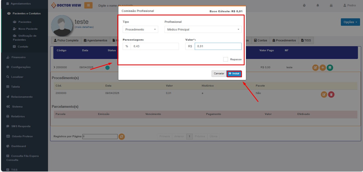Open the Ficha Completa tab
Image resolution: width=363 pixels, height=172 pixels.
click(x=66, y=40)
